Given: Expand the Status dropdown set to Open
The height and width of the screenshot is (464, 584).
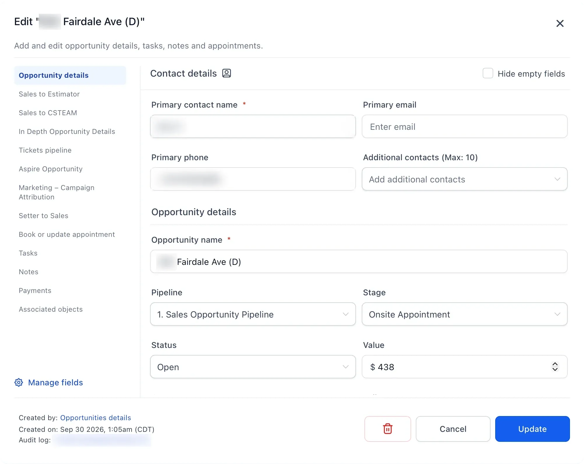Looking at the screenshot, I should point(253,367).
